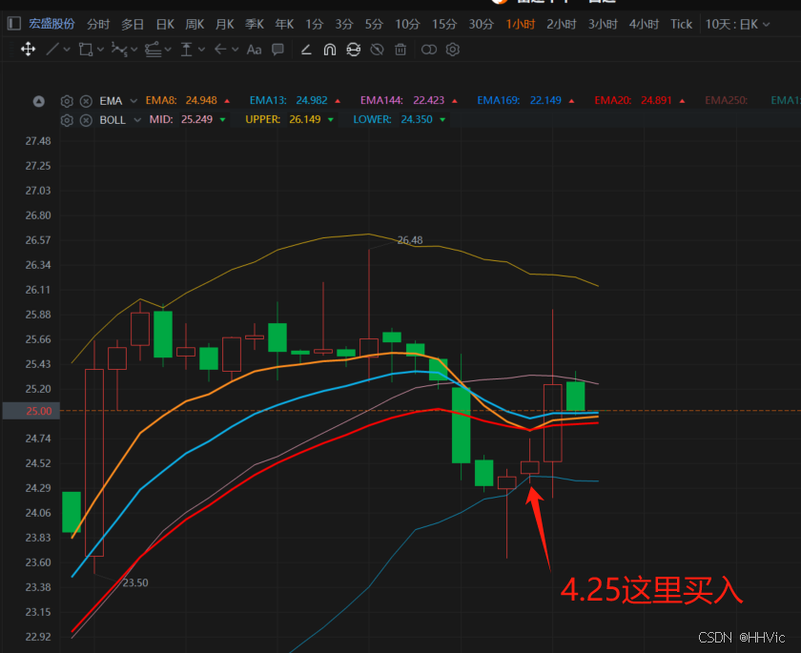Open BOLL indicator settings gear

(67, 120)
